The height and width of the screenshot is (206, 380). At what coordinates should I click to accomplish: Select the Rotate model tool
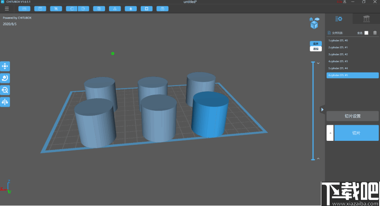click(5, 78)
